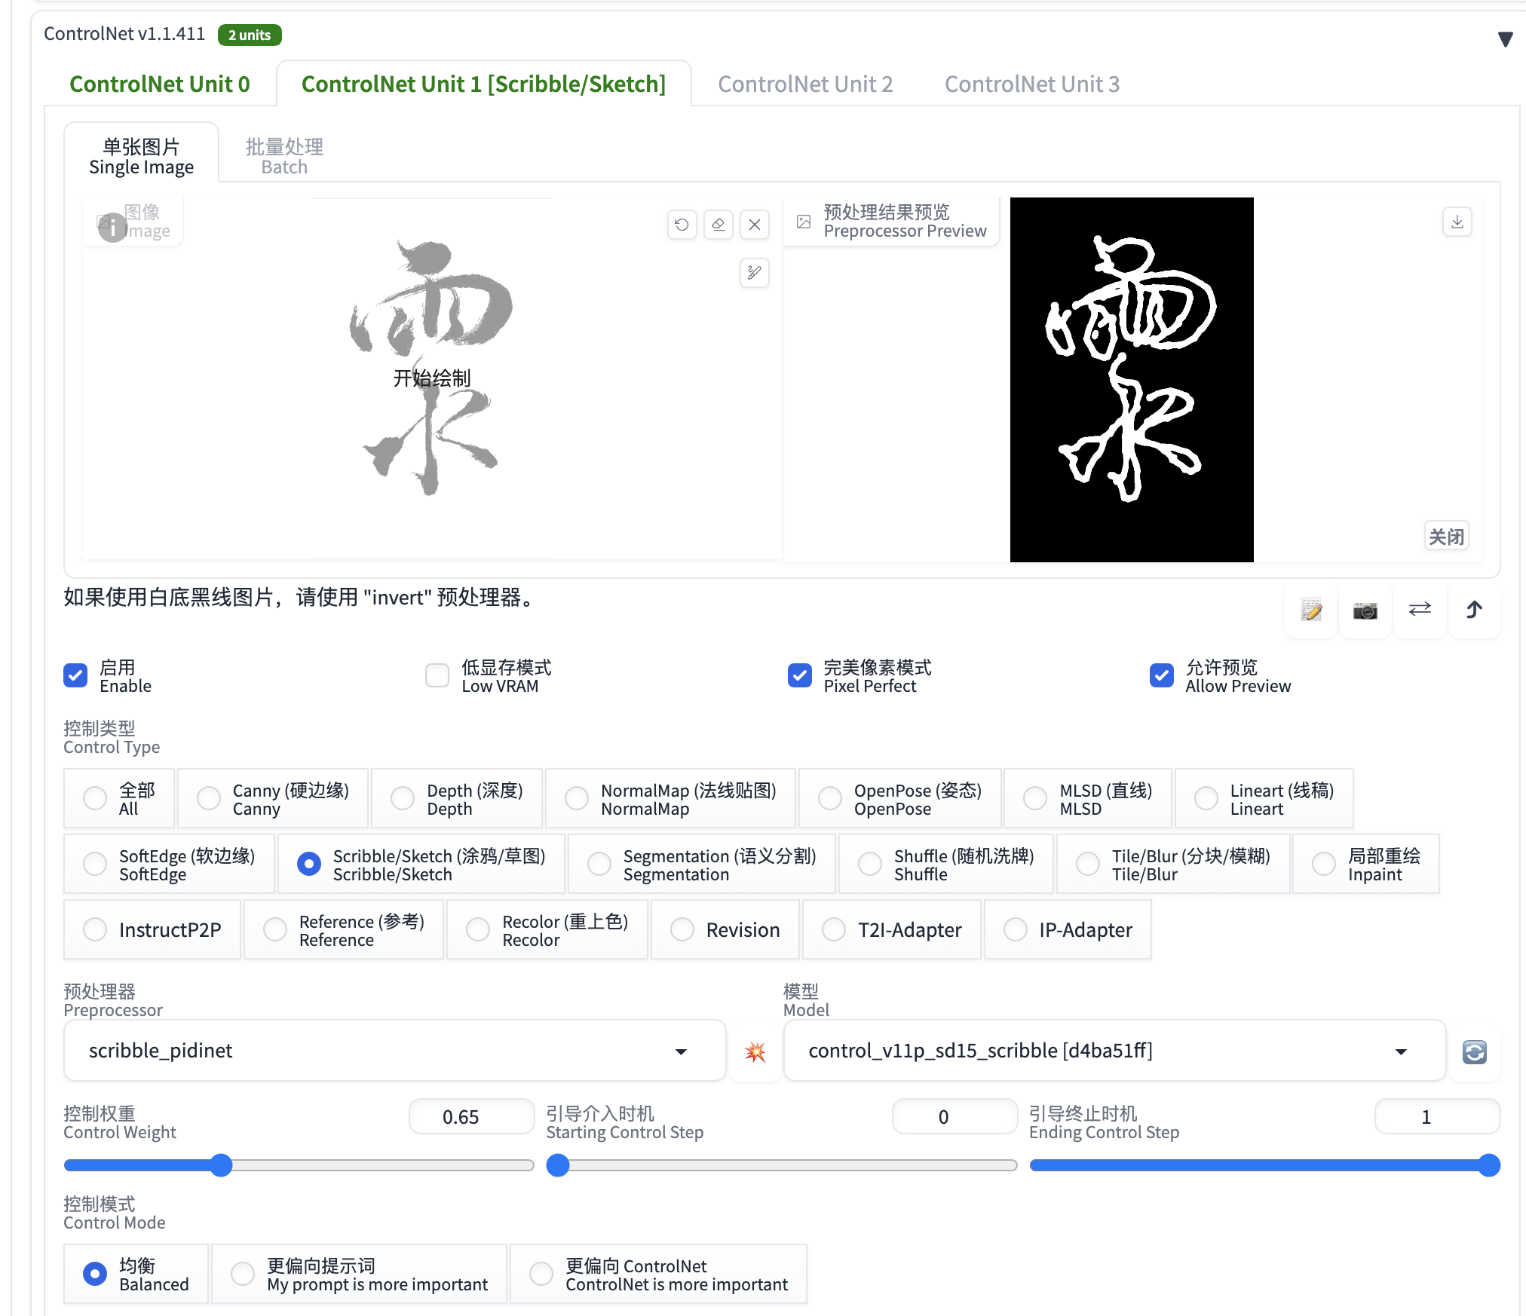Screen dimensions: 1526x1316
Task: Collapse the ControlNet panel arrow
Action: click(x=1505, y=39)
